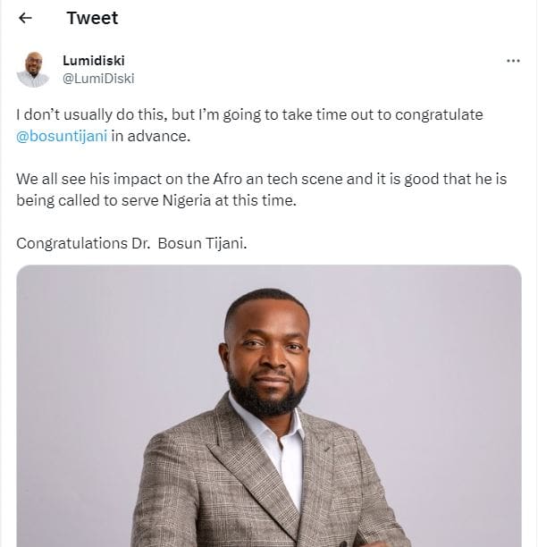The height and width of the screenshot is (547, 538).
Task: Click the Tweet header title
Action: pyautogui.click(x=92, y=18)
